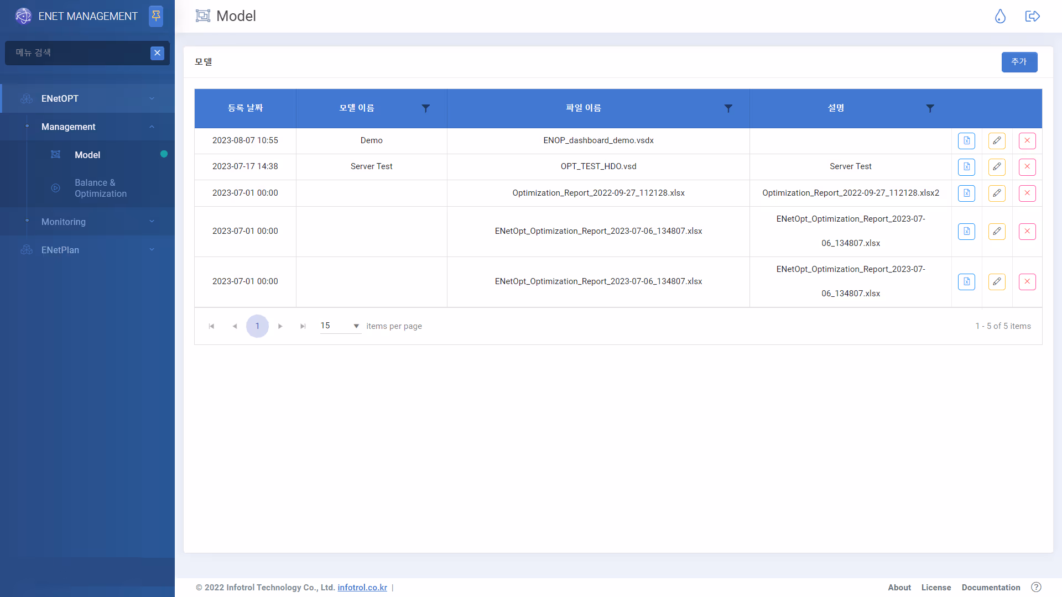Open filter for 파일 이름 column
This screenshot has width=1062, height=597.
click(x=728, y=108)
